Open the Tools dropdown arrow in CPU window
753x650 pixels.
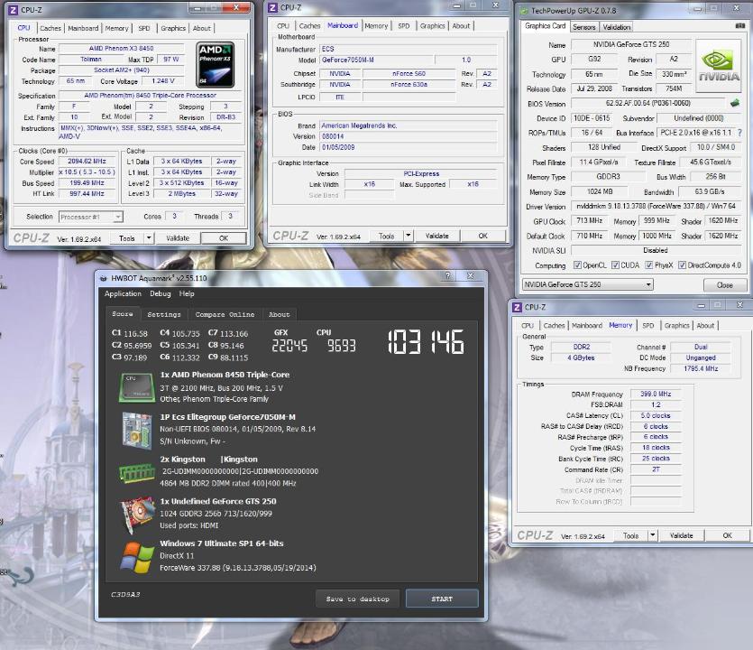click(149, 238)
